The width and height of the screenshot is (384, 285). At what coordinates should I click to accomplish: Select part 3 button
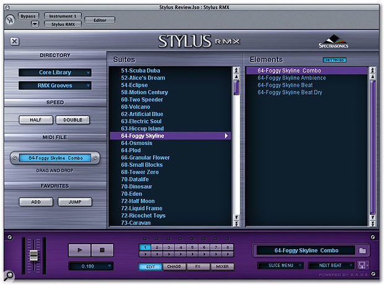(x=168, y=247)
